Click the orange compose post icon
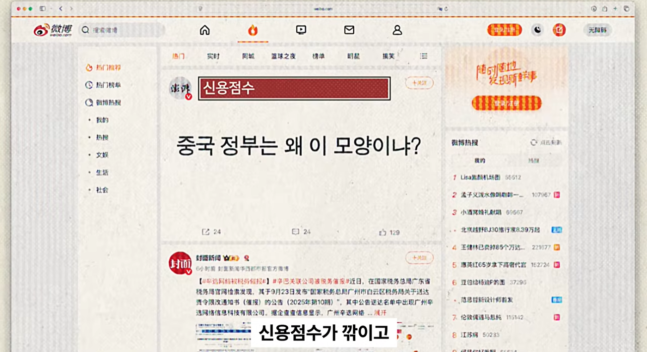This screenshot has width=647, height=352. tap(559, 30)
